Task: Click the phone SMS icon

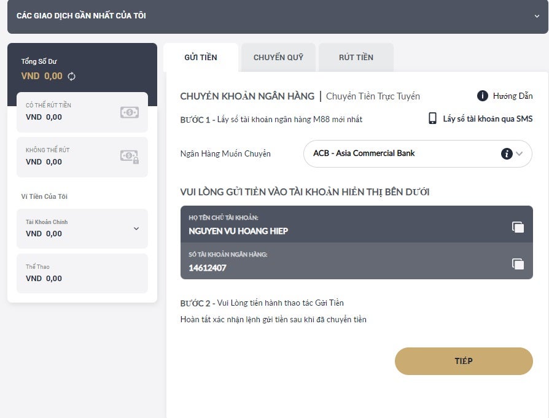Action: pos(432,118)
